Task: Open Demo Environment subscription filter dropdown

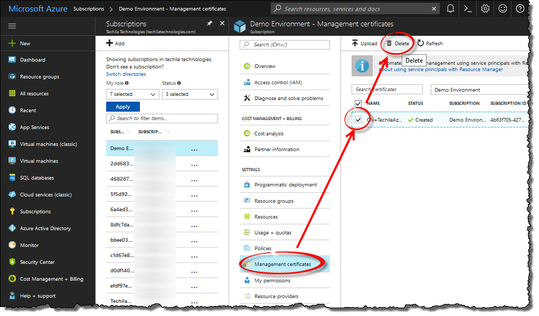Action: [x=479, y=90]
